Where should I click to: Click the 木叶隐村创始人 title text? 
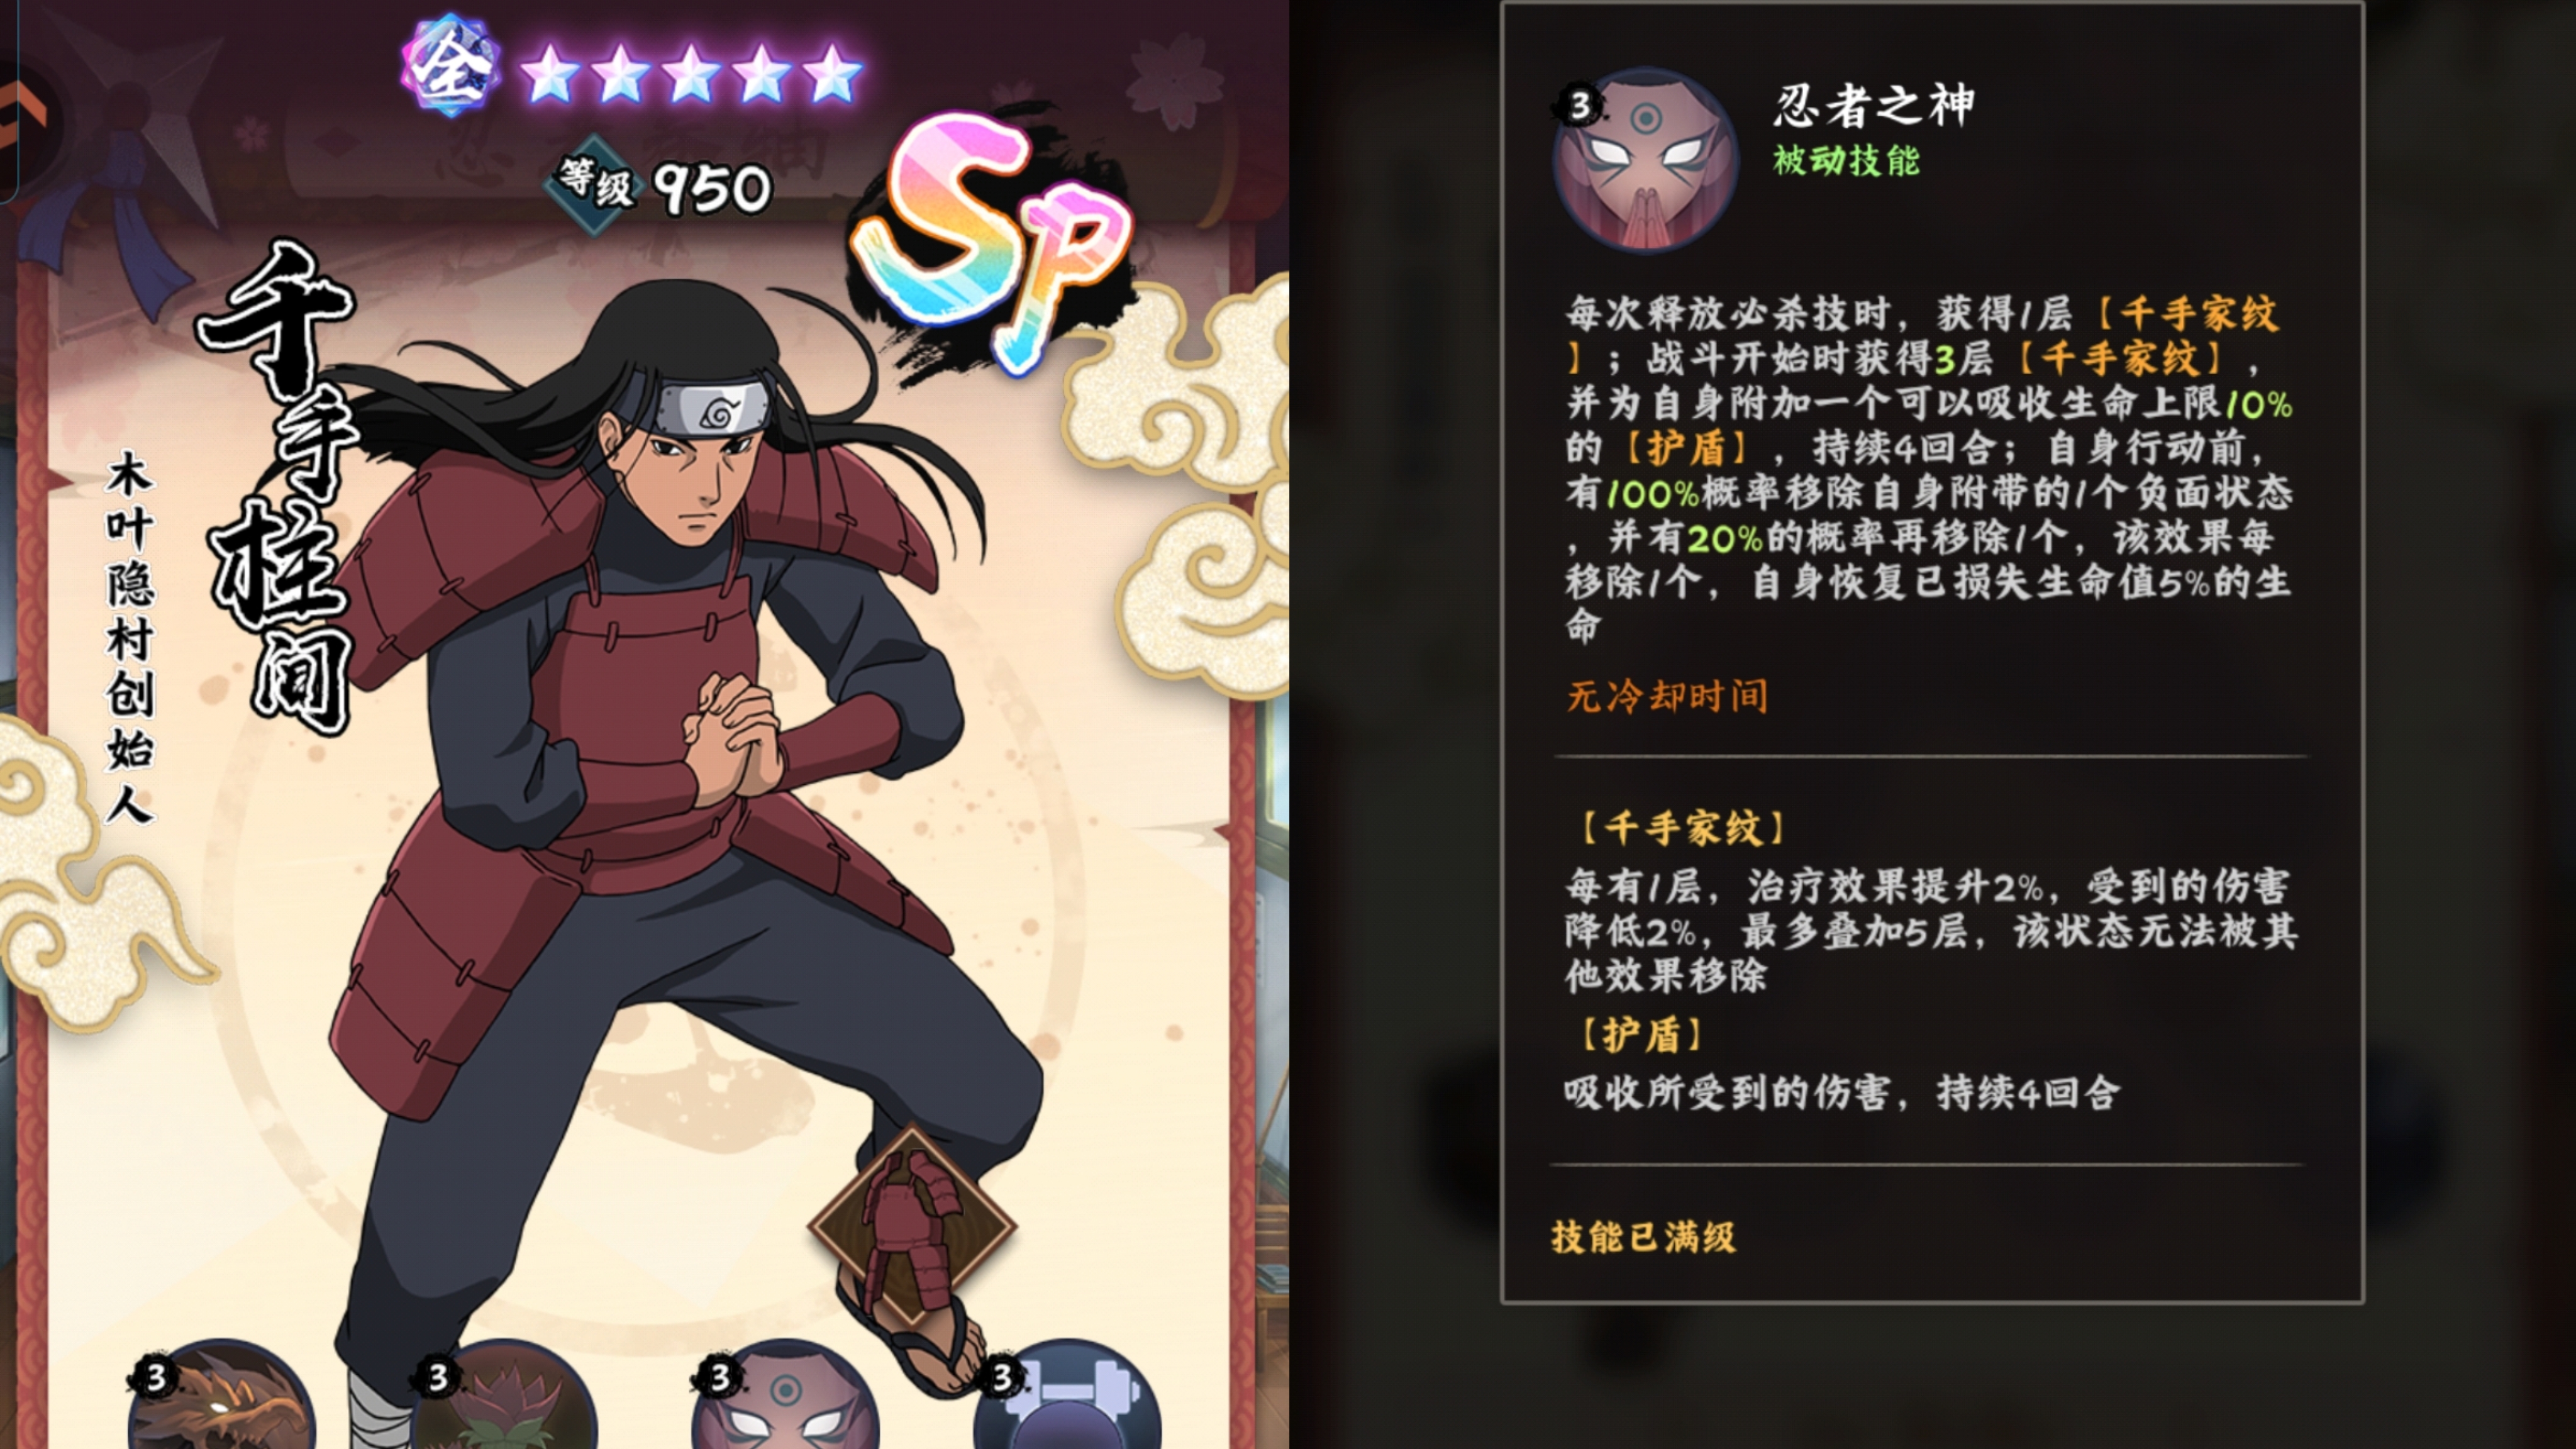pos(130,637)
